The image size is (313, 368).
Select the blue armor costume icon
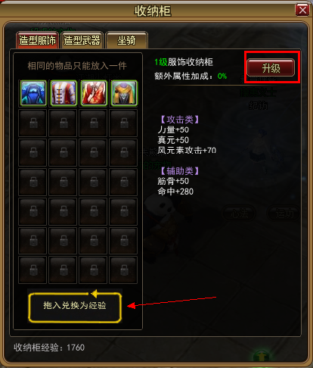click(33, 93)
